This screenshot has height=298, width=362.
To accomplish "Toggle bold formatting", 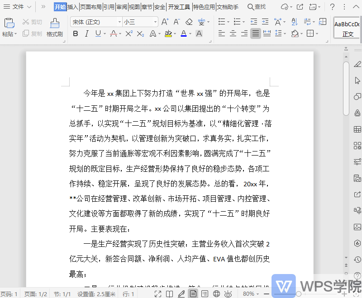I will (75, 33).
